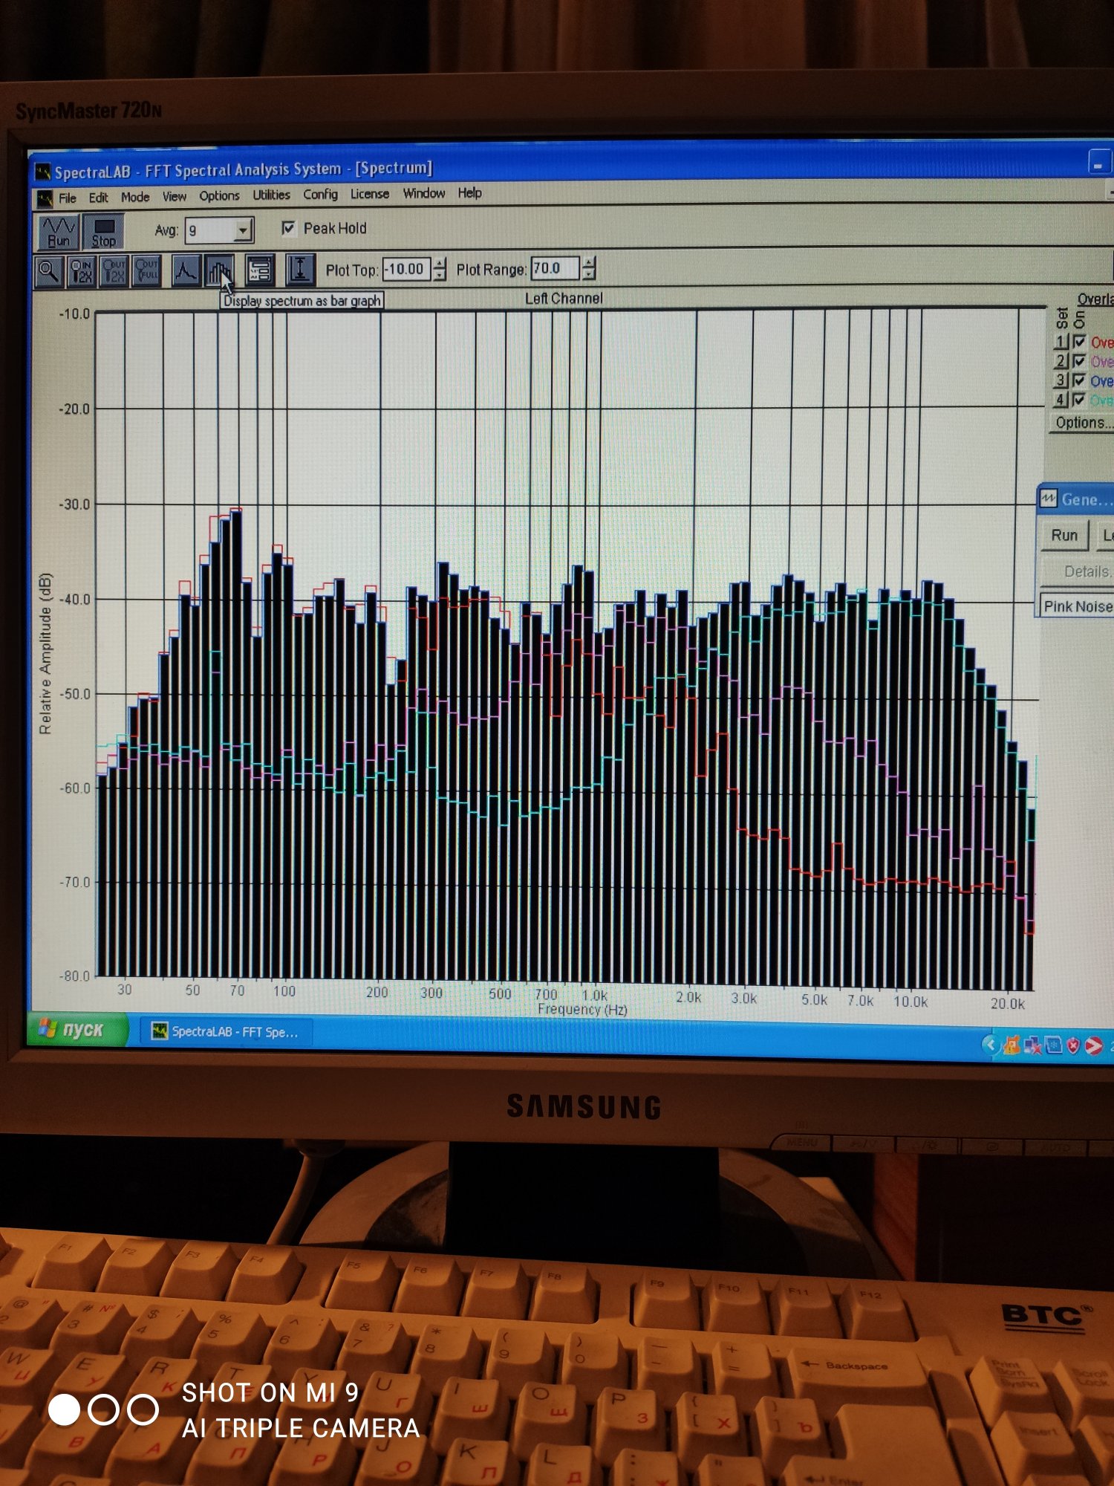Click the blue square tray icon
1114x1486 pixels.
coord(1053,1045)
